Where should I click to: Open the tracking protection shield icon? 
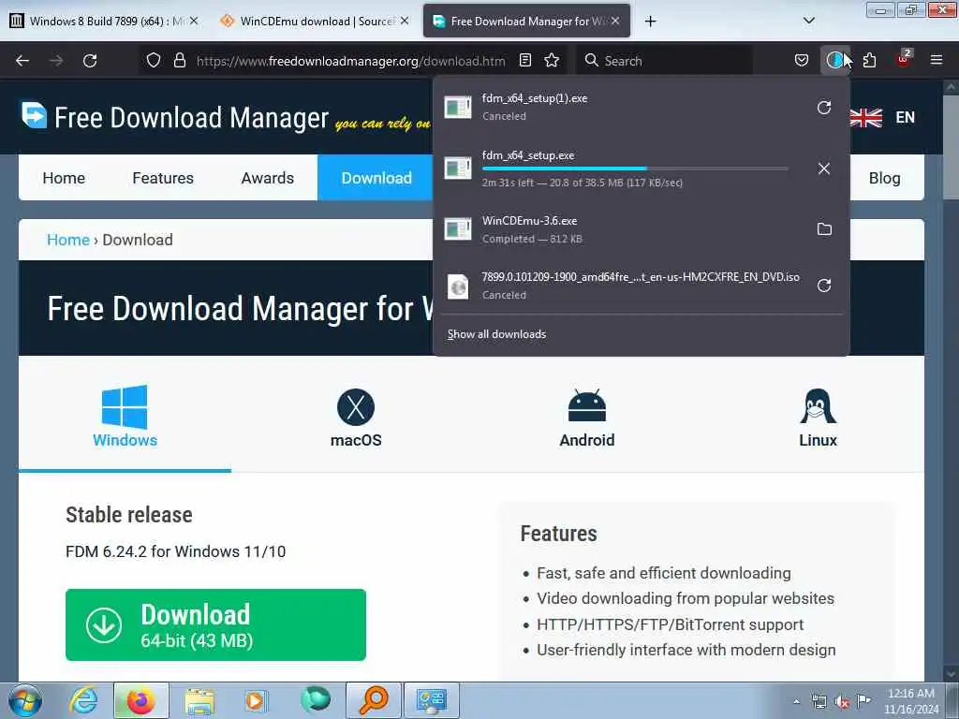click(154, 61)
